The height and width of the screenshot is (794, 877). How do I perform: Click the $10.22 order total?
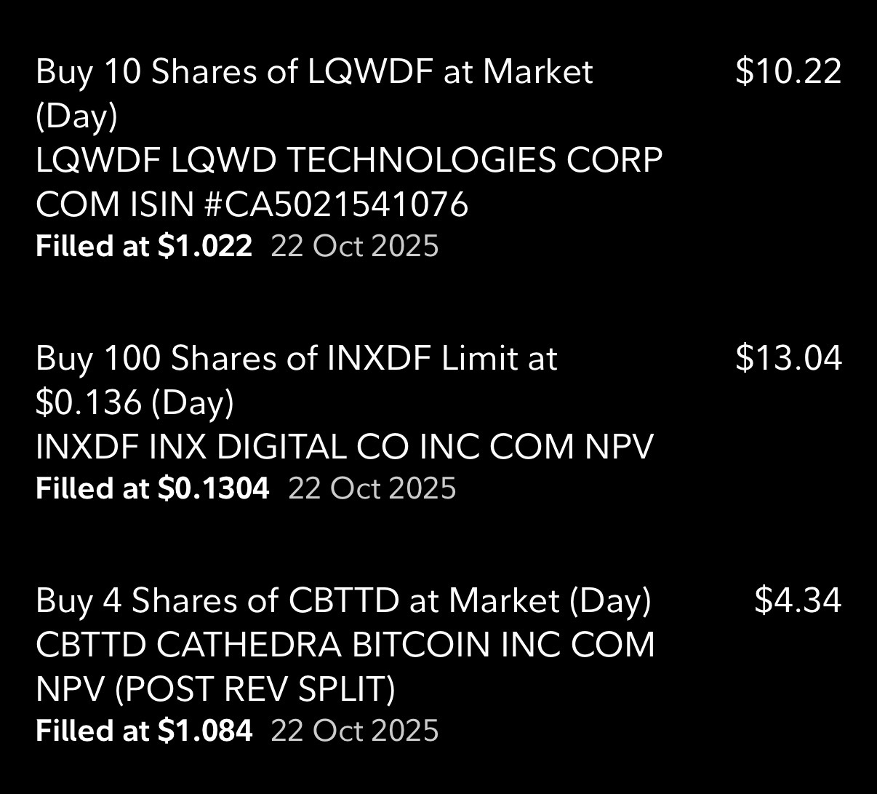(788, 72)
